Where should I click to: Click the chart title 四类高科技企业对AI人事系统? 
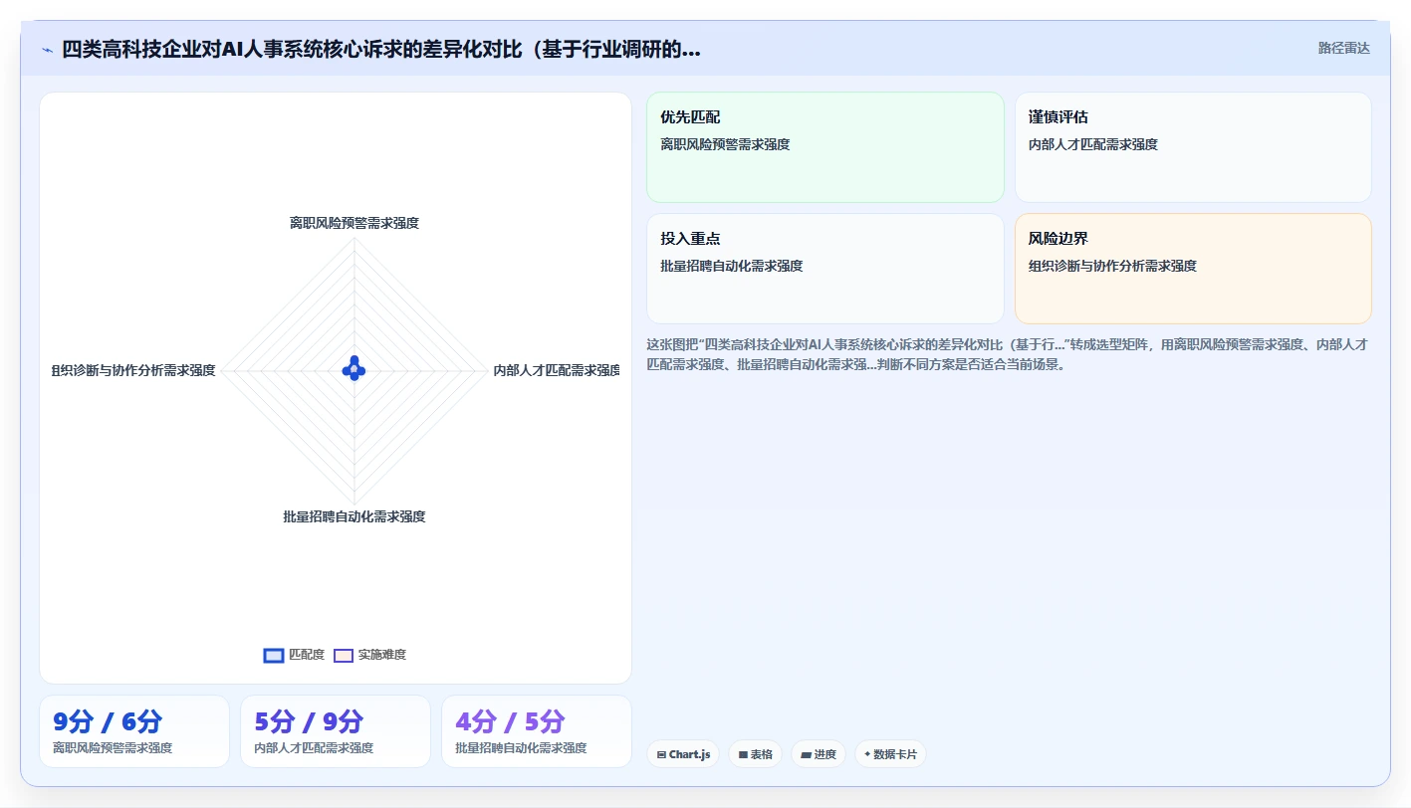pyautogui.click(x=381, y=50)
